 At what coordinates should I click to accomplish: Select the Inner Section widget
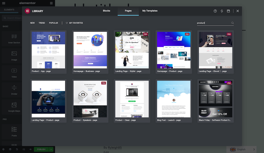click(14, 39)
